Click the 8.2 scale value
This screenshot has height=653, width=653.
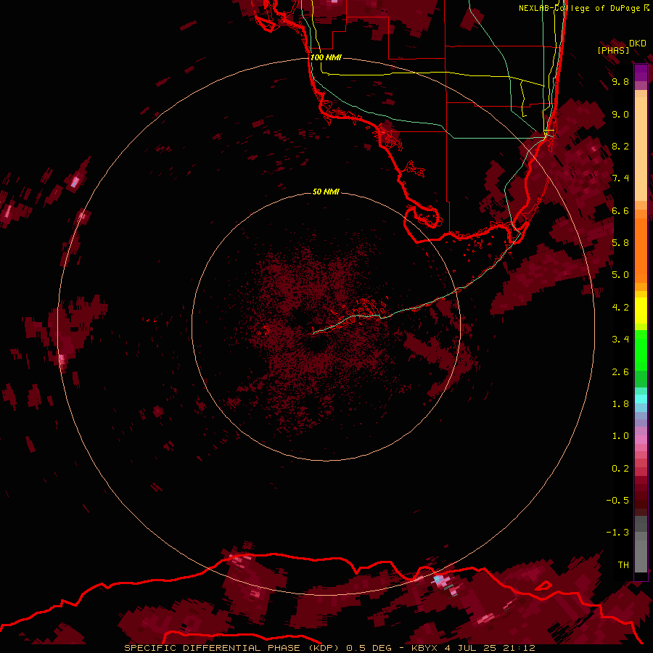[x=620, y=146]
